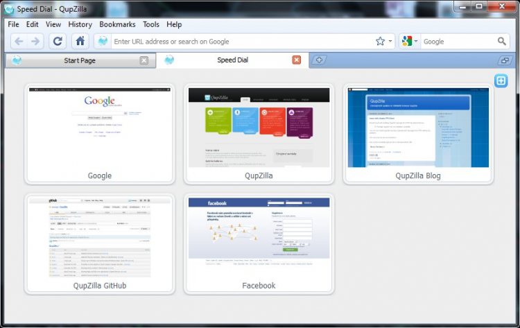Click the QupZilla GitHub dial caption
The width and height of the screenshot is (520, 328).
100,286
